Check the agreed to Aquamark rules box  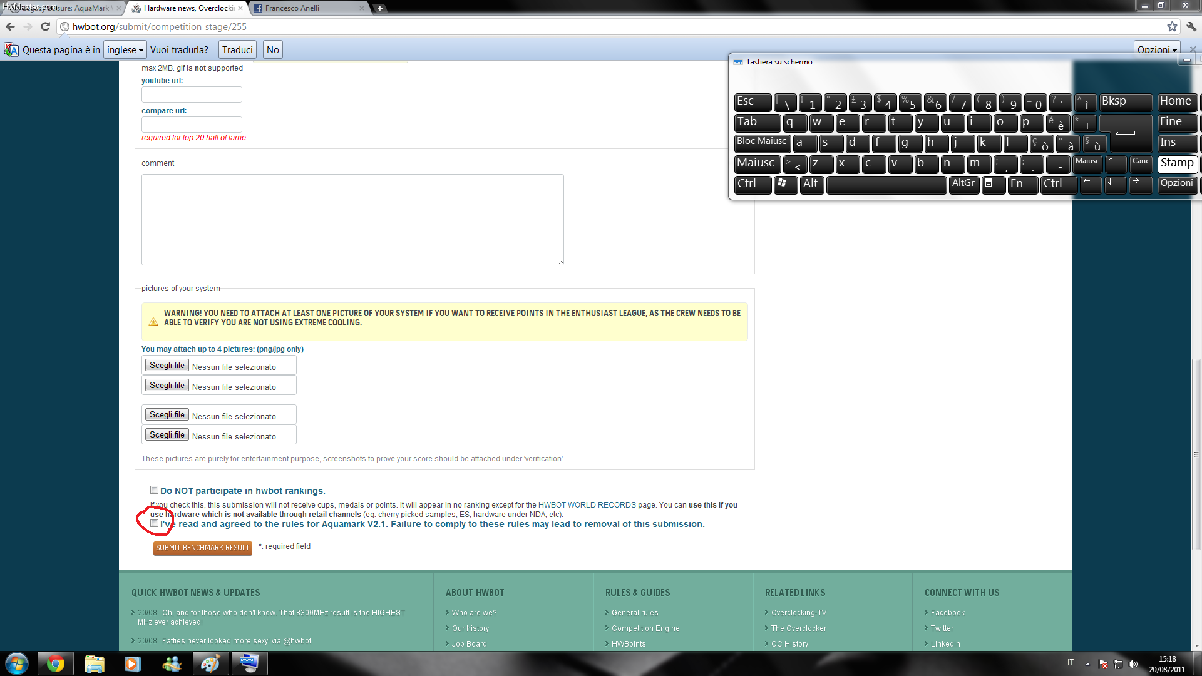point(154,523)
